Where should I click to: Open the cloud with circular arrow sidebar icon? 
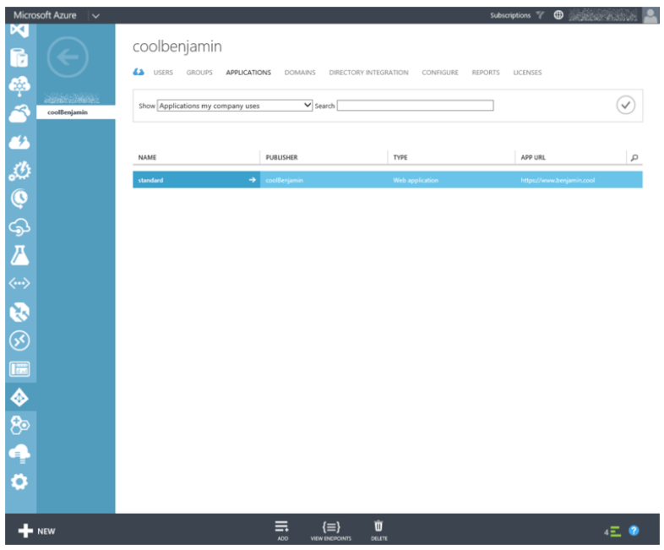[19, 227]
